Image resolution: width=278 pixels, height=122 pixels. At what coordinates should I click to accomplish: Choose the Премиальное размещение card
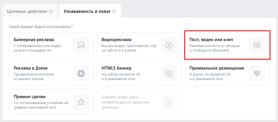tap(227, 74)
